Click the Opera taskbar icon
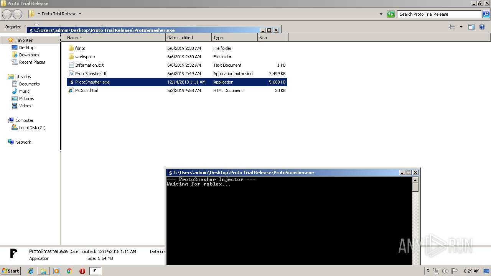 coord(82,271)
